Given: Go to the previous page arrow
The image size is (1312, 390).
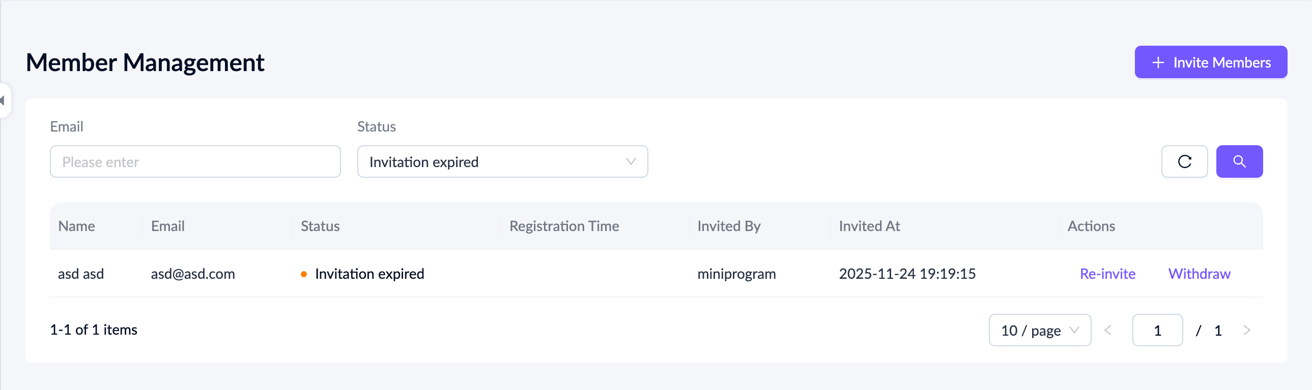Looking at the screenshot, I should click(1108, 331).
